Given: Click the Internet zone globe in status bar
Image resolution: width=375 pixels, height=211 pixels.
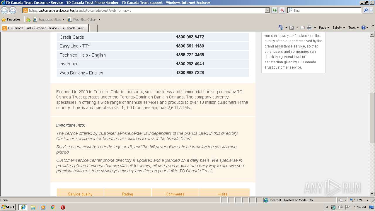Looking at the screenshot, I should pyautogui.click(x=266, y=200).
